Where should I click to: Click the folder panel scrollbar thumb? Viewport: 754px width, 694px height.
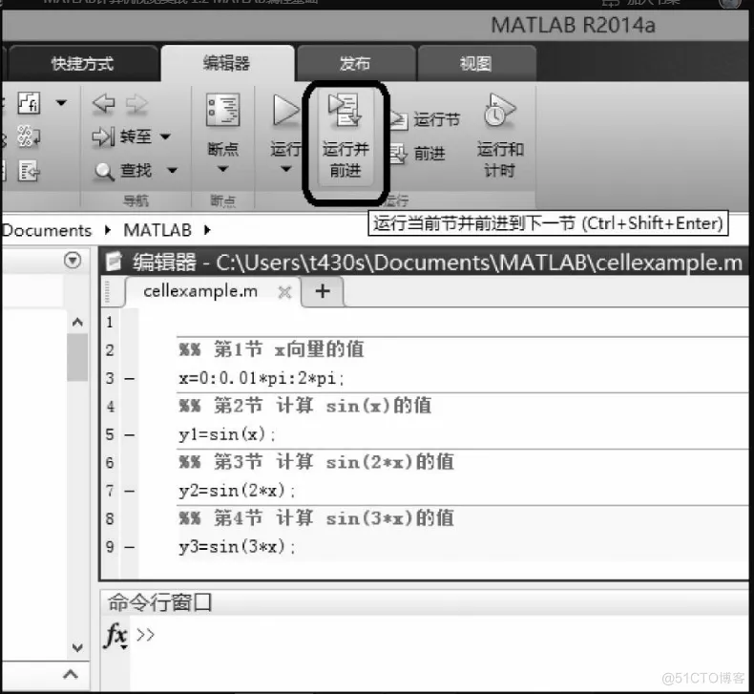(77, 357)
